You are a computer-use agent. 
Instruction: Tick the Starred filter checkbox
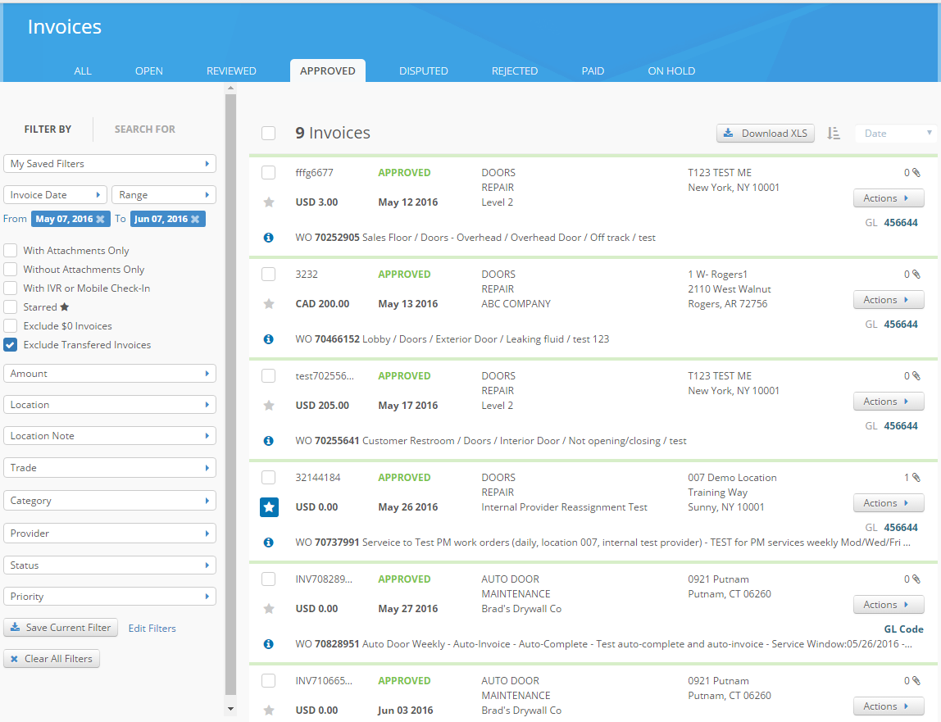(x=10, y=307)
